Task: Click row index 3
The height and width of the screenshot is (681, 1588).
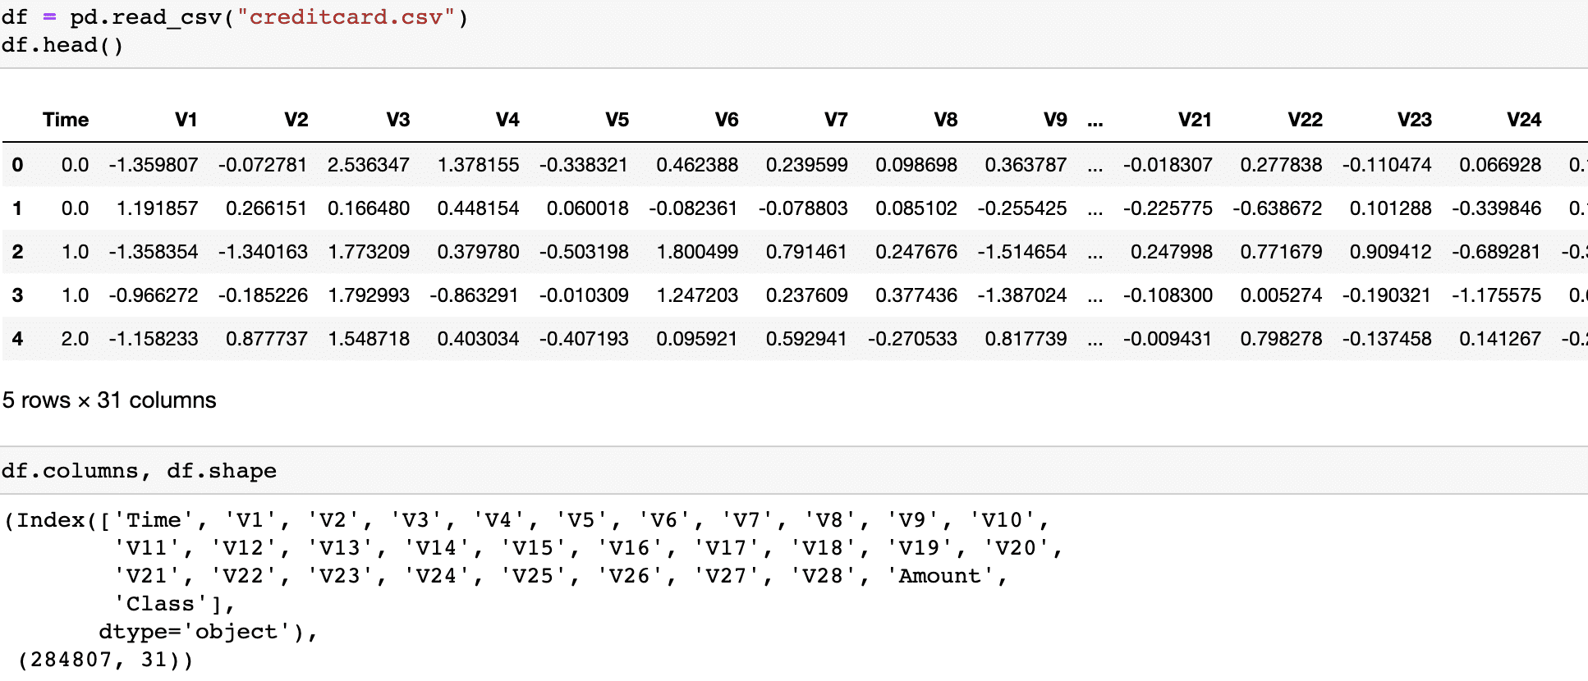Action: click(17, 295)
